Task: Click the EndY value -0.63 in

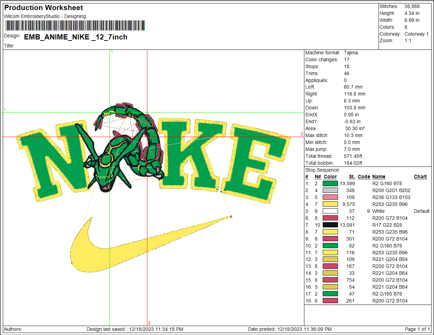Action: tap(352, 121)
